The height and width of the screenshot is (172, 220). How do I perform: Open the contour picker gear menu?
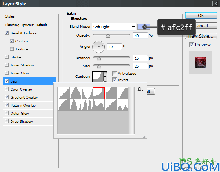[x=140, y=89]
